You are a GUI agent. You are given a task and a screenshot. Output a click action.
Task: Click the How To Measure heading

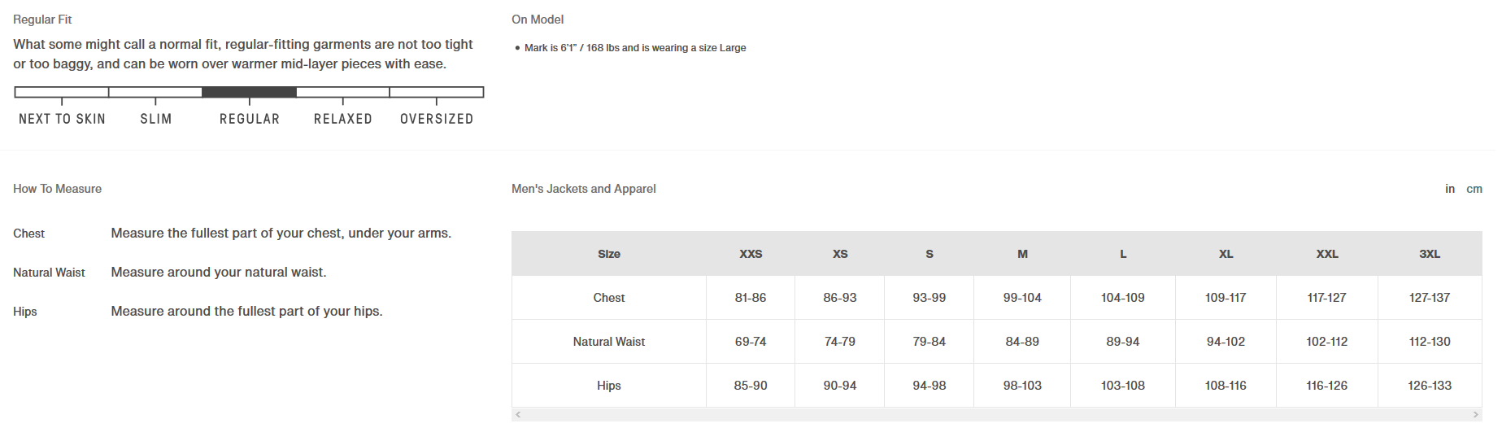coord(58,189)
